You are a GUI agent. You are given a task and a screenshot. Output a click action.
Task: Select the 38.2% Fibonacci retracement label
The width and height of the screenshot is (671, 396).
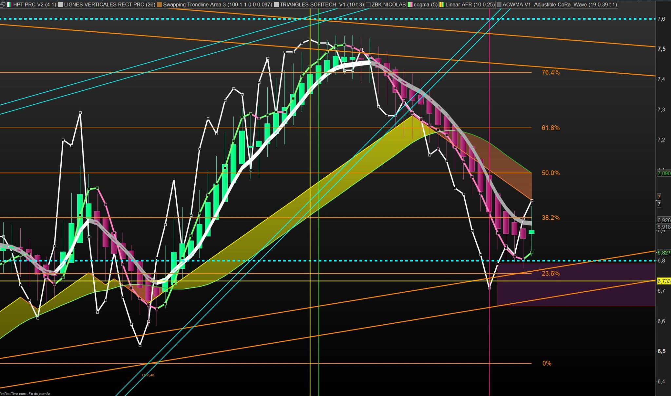[x=550, y=218]
